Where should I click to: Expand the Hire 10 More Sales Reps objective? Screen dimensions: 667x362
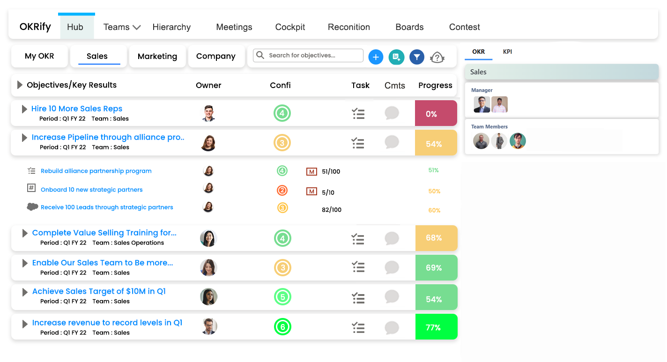[x=24, y=109]
